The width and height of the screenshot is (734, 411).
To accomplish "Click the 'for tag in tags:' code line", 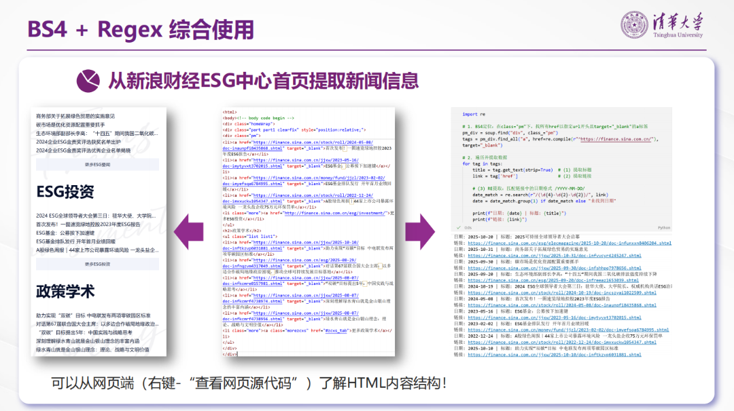I will (x=482, y=164).
